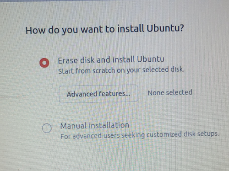The image size is (229, 171).
Task: Click the ellipsis end of Advanced features button
Action: (128, 95)
